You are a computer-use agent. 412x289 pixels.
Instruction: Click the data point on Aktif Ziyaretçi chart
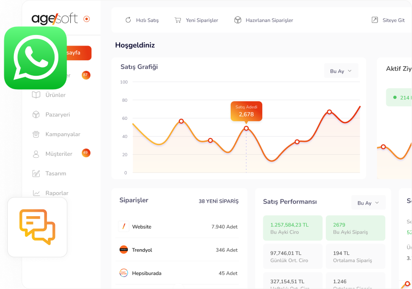point(383,147)
